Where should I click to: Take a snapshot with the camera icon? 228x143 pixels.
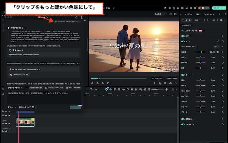[165, 83]
